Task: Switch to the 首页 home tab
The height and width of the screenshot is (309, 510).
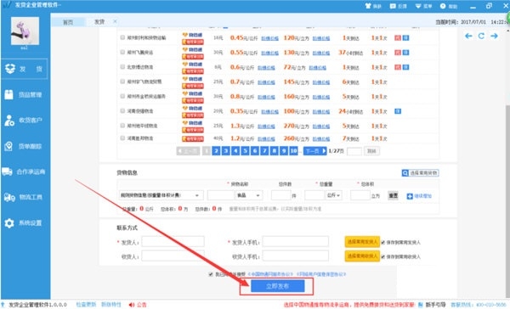Action: 68,22
